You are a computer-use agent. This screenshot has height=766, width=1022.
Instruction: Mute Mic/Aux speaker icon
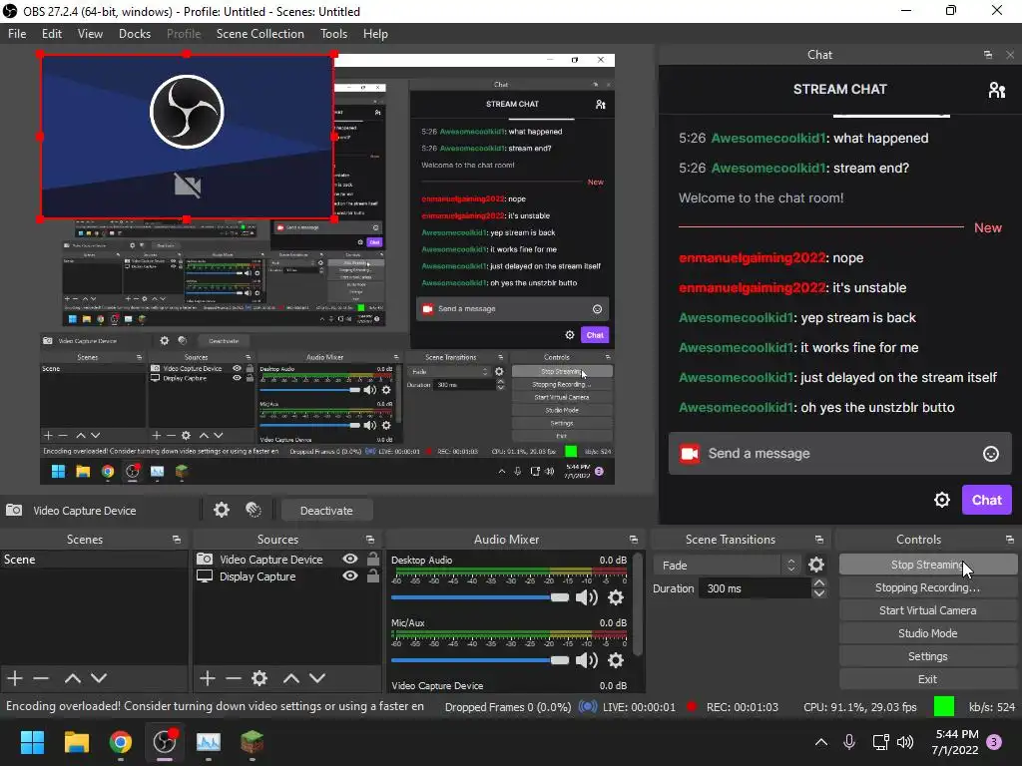point(587,660)
